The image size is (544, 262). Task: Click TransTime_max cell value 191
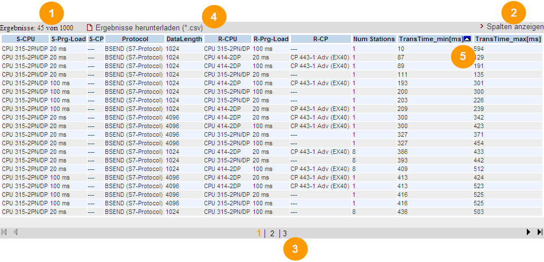pos(479,66)
